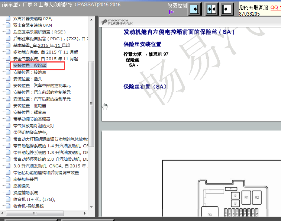Click the 87038205 service number
Image resolution: width=281 pixels, height=221 pixels.
pyautogui.click(x=249, y=14)
